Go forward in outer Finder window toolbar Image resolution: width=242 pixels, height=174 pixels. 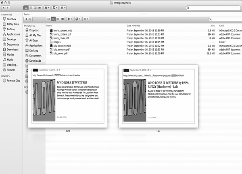[x=8, y=8]
